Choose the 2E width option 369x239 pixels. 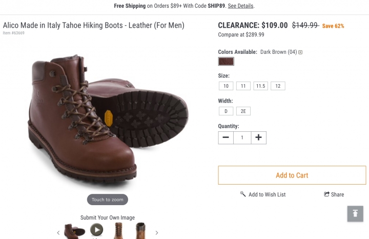point(243,111)
